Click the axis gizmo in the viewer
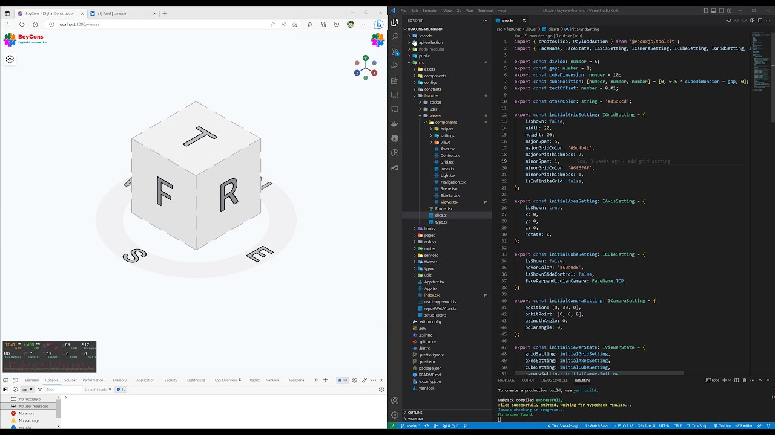Image resolution: width=775 pixels, height=435 pixels. point(366,68)
